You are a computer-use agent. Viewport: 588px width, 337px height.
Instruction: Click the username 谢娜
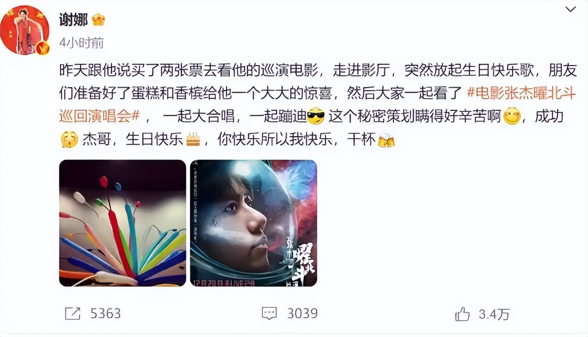click(73, 20)
